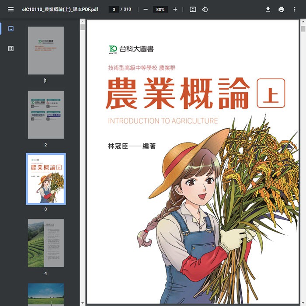Switch to the thumbnails view tab

pyautogui.click(x=11, y=29)
